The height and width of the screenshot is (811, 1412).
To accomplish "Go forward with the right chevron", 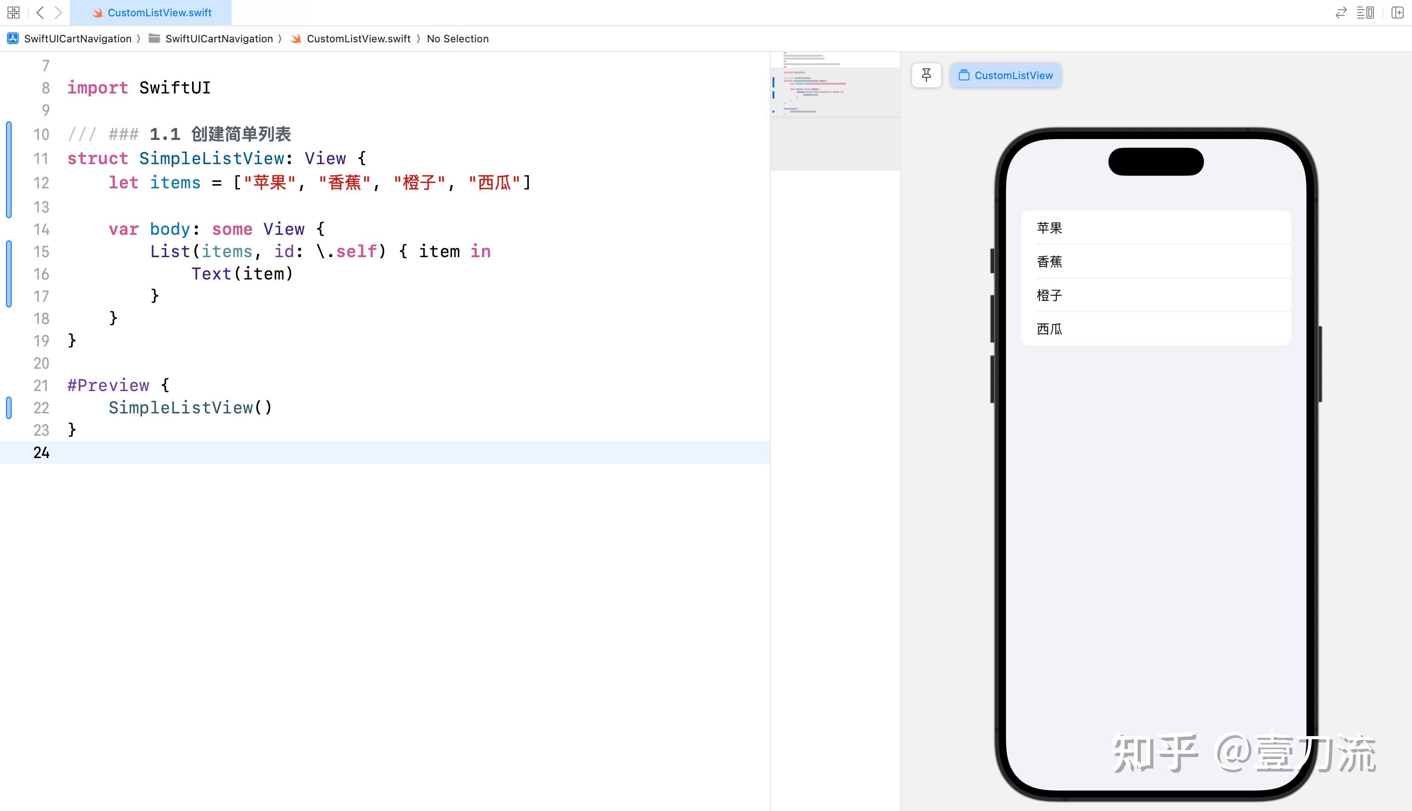I will point(58,12).
